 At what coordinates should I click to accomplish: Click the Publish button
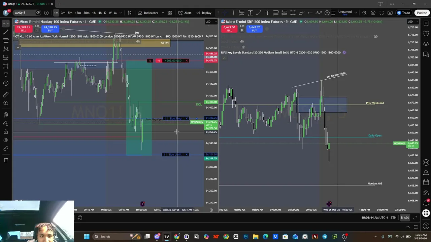tap(422, 13)
